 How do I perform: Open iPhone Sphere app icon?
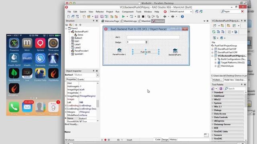[x=40, y=43]
